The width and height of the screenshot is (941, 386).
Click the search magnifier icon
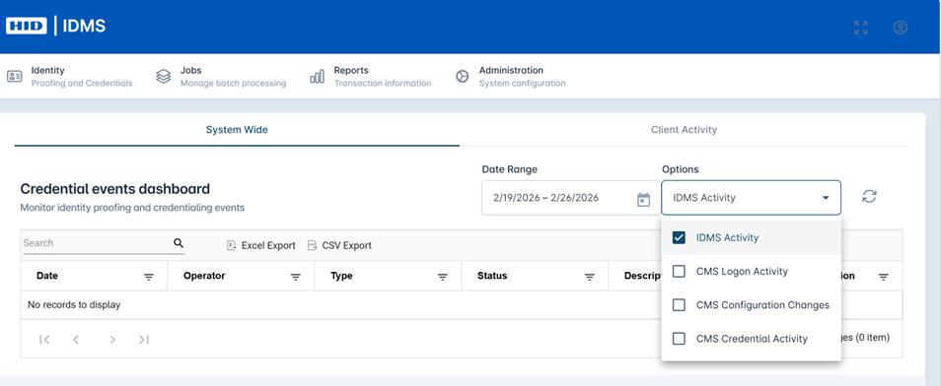(x=179, y=243)
